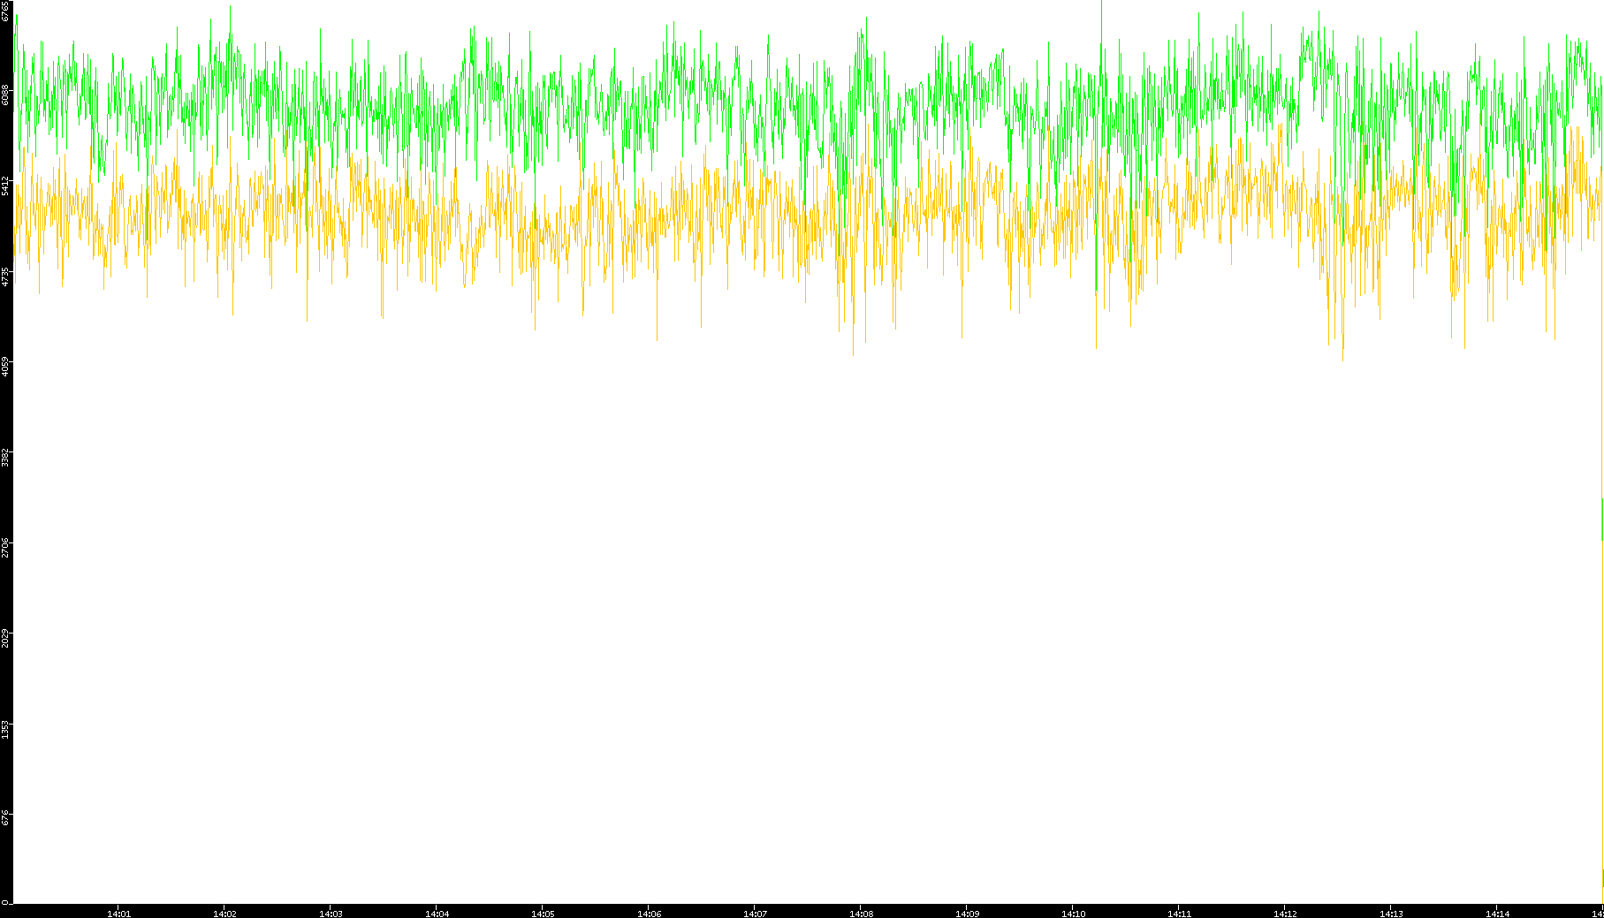Screen dimensions: 1604x918
Task: Select the 14:05 time label
Action: [543, 914]
